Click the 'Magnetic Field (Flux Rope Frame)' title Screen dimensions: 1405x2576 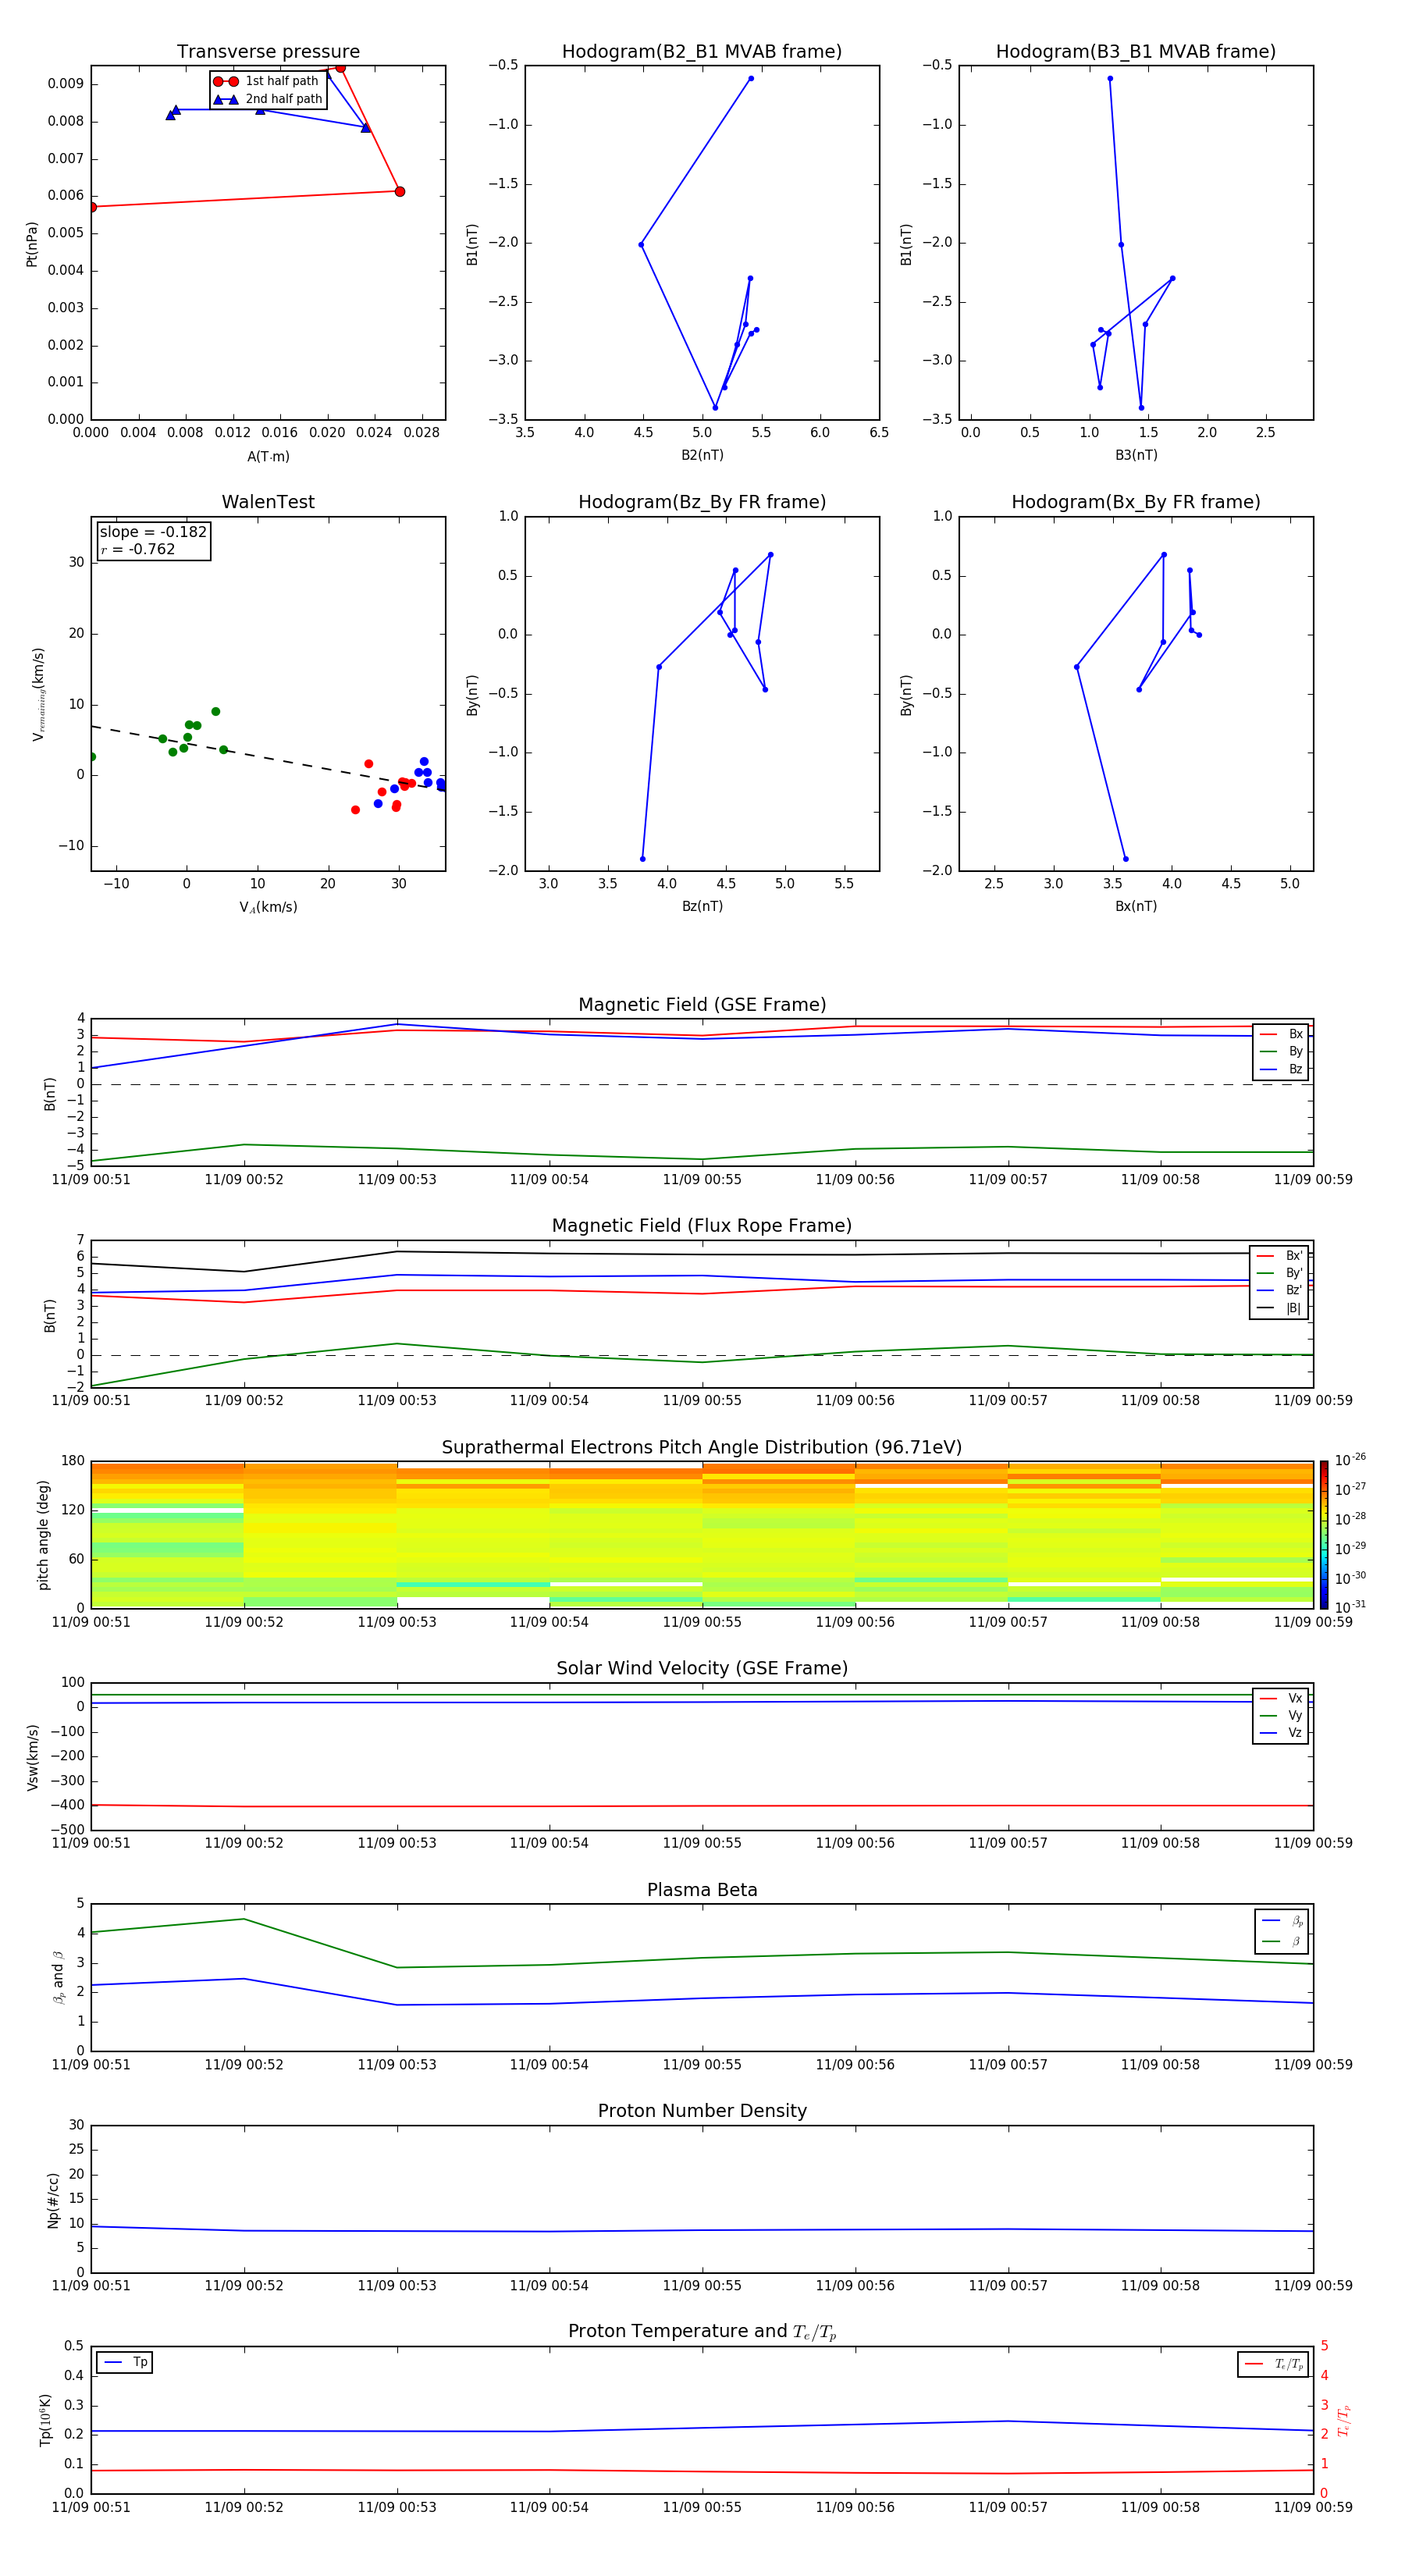click(x=702, y=1226)
